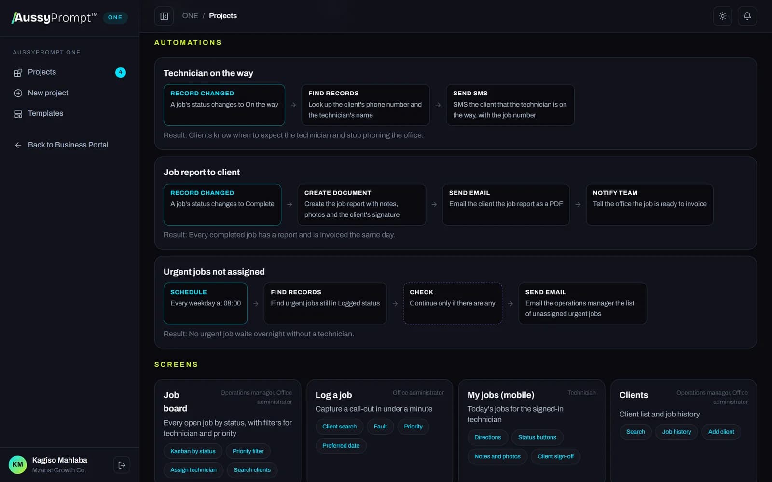Select the Send SMS step card
Image resolution: width=772 pixels, height=482 pixels.
[x=510, y=105]
